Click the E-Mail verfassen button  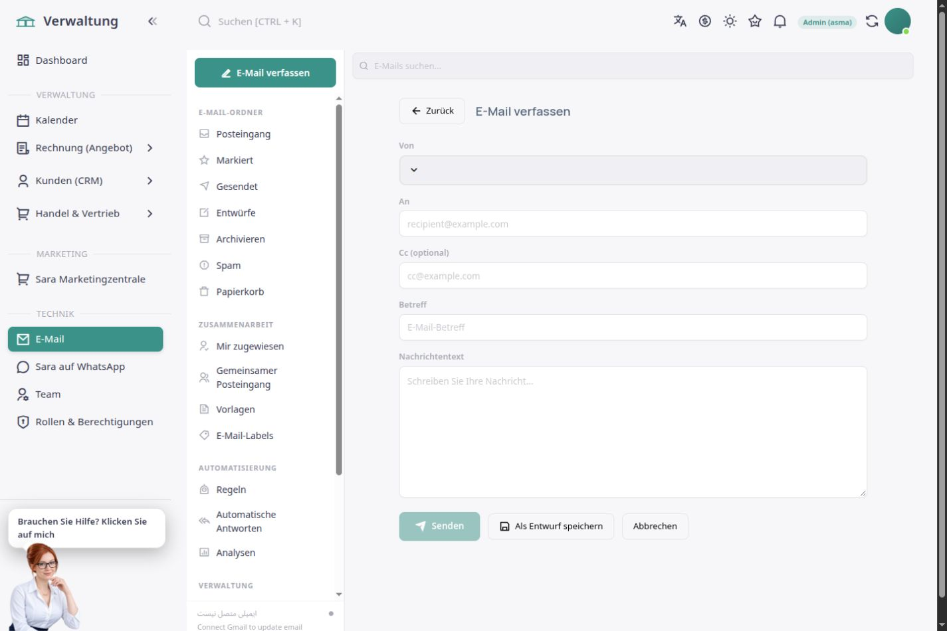coord(265,73)
